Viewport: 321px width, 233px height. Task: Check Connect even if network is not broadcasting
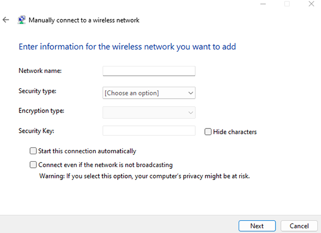coord(34,165)
